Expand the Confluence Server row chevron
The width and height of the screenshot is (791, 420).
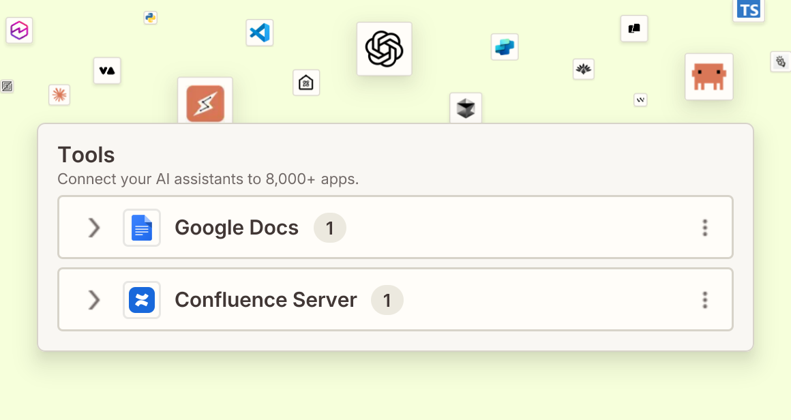point(94,300)
